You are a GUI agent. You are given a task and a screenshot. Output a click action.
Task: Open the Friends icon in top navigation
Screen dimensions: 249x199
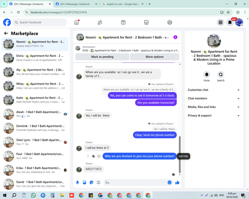click(100, 22)
